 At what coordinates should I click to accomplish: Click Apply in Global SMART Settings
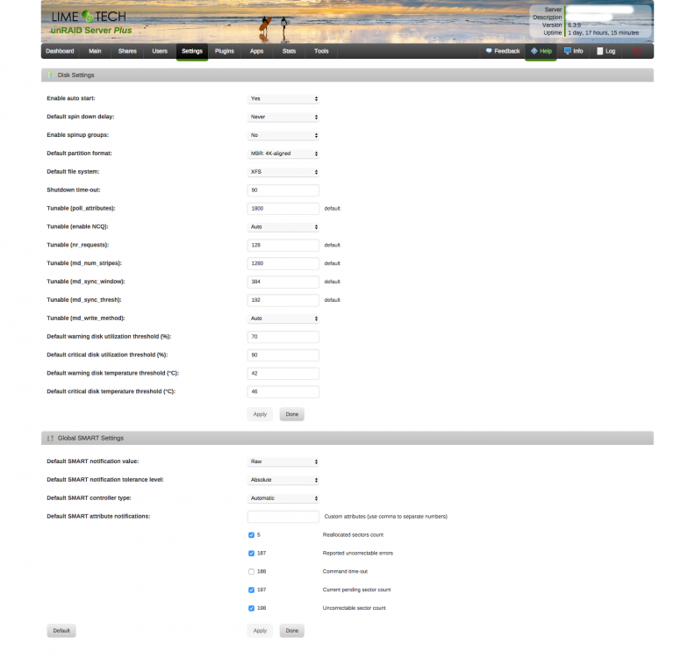point(260,631)
